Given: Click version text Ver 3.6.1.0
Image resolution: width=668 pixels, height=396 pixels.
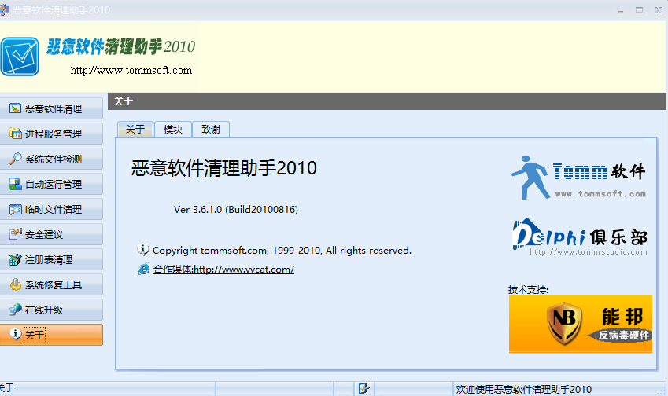Looking at the screenshot, I should [236, 209].
